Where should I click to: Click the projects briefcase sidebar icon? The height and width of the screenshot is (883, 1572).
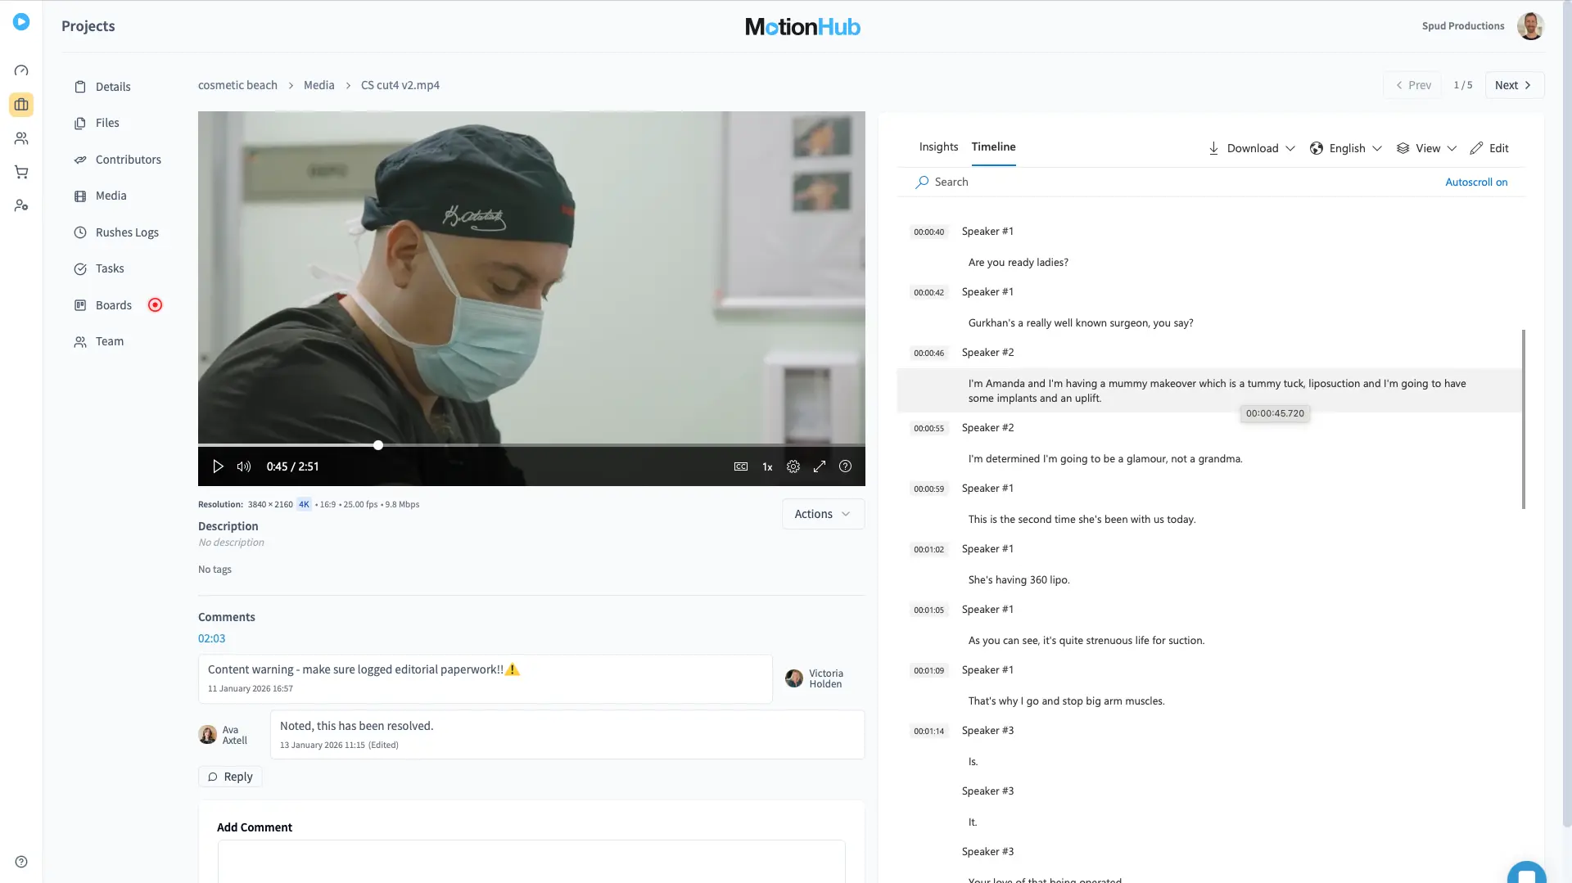pyautogui.click(x=21, y=105)
